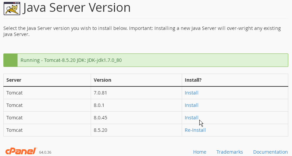Click the Java Server Version page heading
Viewport: 292px width, 156px height.
pyautogui.click(x=77, y=8)
